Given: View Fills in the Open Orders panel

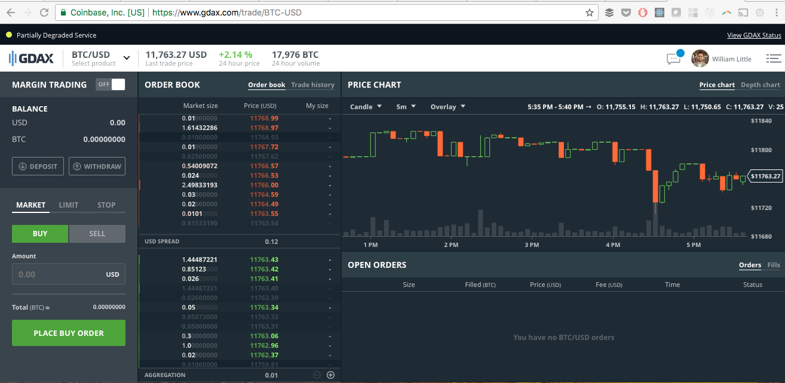Looking at the screenshot, I should pos(774,264).
